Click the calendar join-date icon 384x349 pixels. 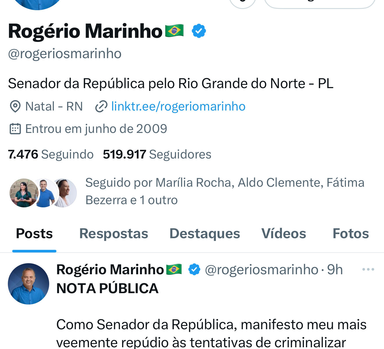(15, 129)
